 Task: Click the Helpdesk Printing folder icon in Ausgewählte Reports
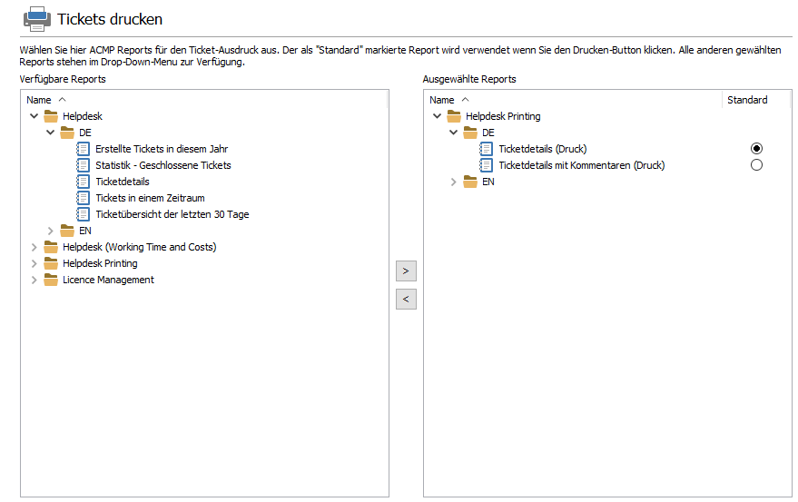pyautogui.click(x=454, y=116)
